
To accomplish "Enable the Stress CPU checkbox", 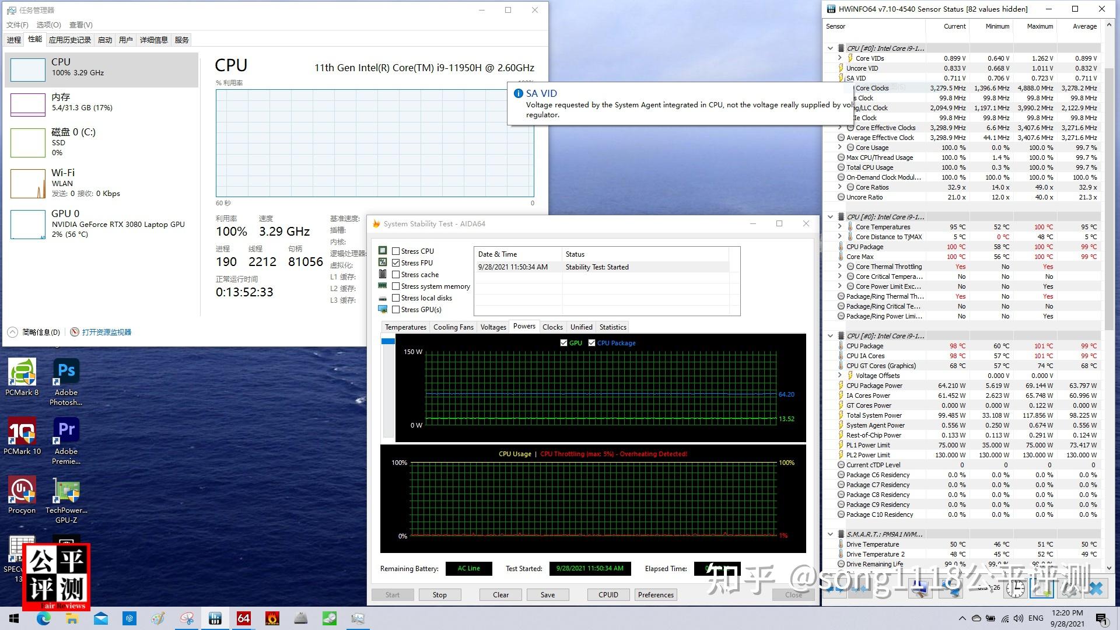I will click(396, 251).
